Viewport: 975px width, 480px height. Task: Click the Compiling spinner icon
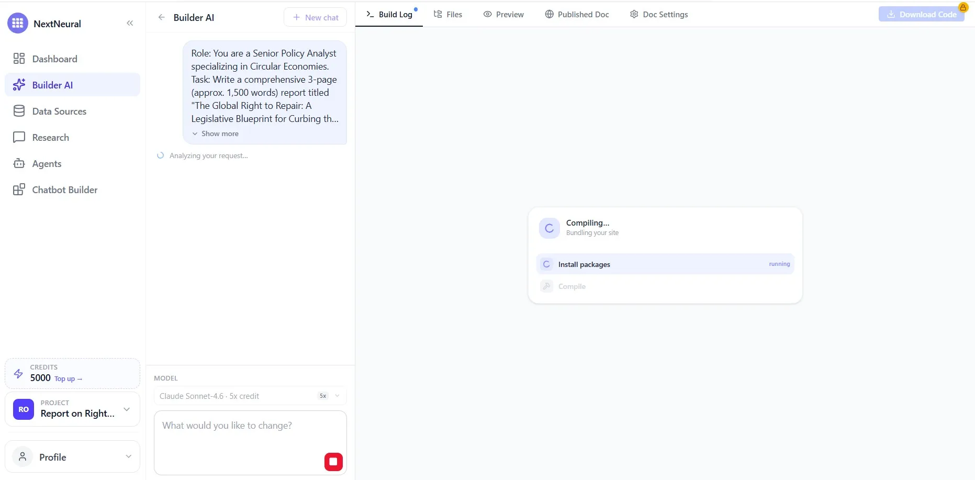coord(550,228)
